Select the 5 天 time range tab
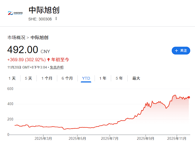This screenshot has height=144, width=195. [28, 78]
